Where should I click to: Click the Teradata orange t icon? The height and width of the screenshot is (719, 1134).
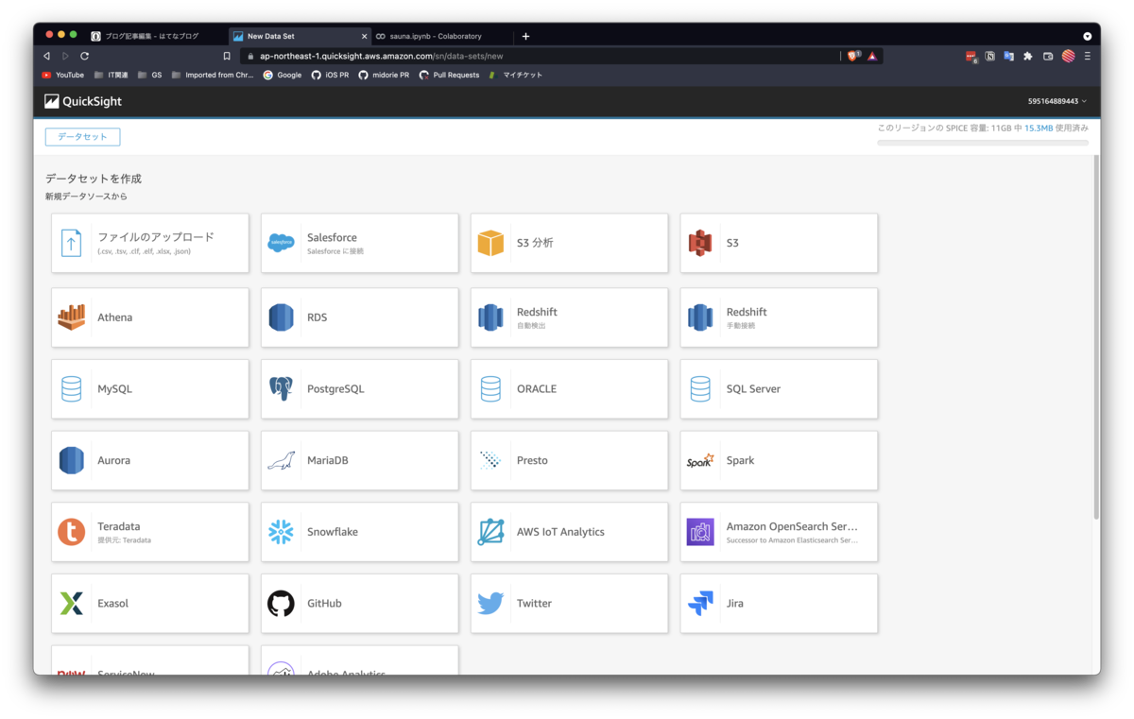tap(72, 532)
